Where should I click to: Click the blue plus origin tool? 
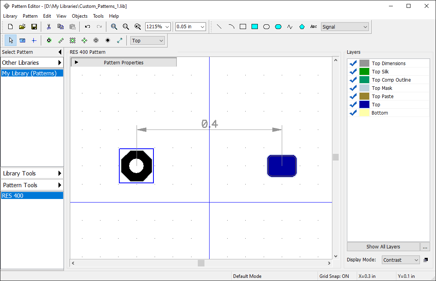coord(34,40)
